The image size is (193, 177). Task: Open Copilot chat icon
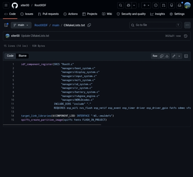(129, 5)
